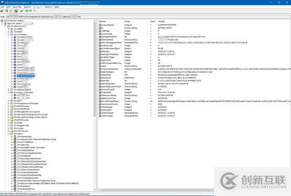This screenshot has width=291, height=196.
Task: Click the CN=DnsAdmins group icon
Action: point(15,186)
